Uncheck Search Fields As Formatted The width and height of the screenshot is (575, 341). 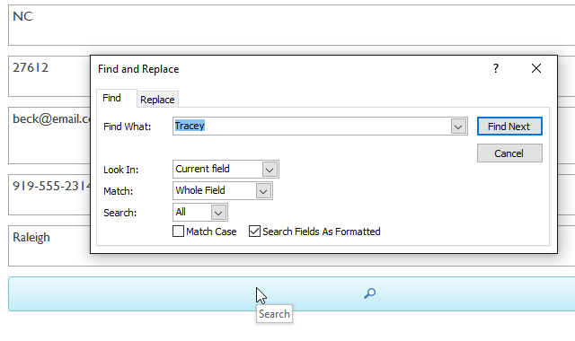254,232
